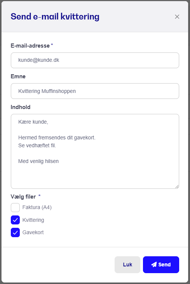The image size is (190, 284).
Task: Focus the E-mail-adresse input field
Action: [95, 60]
